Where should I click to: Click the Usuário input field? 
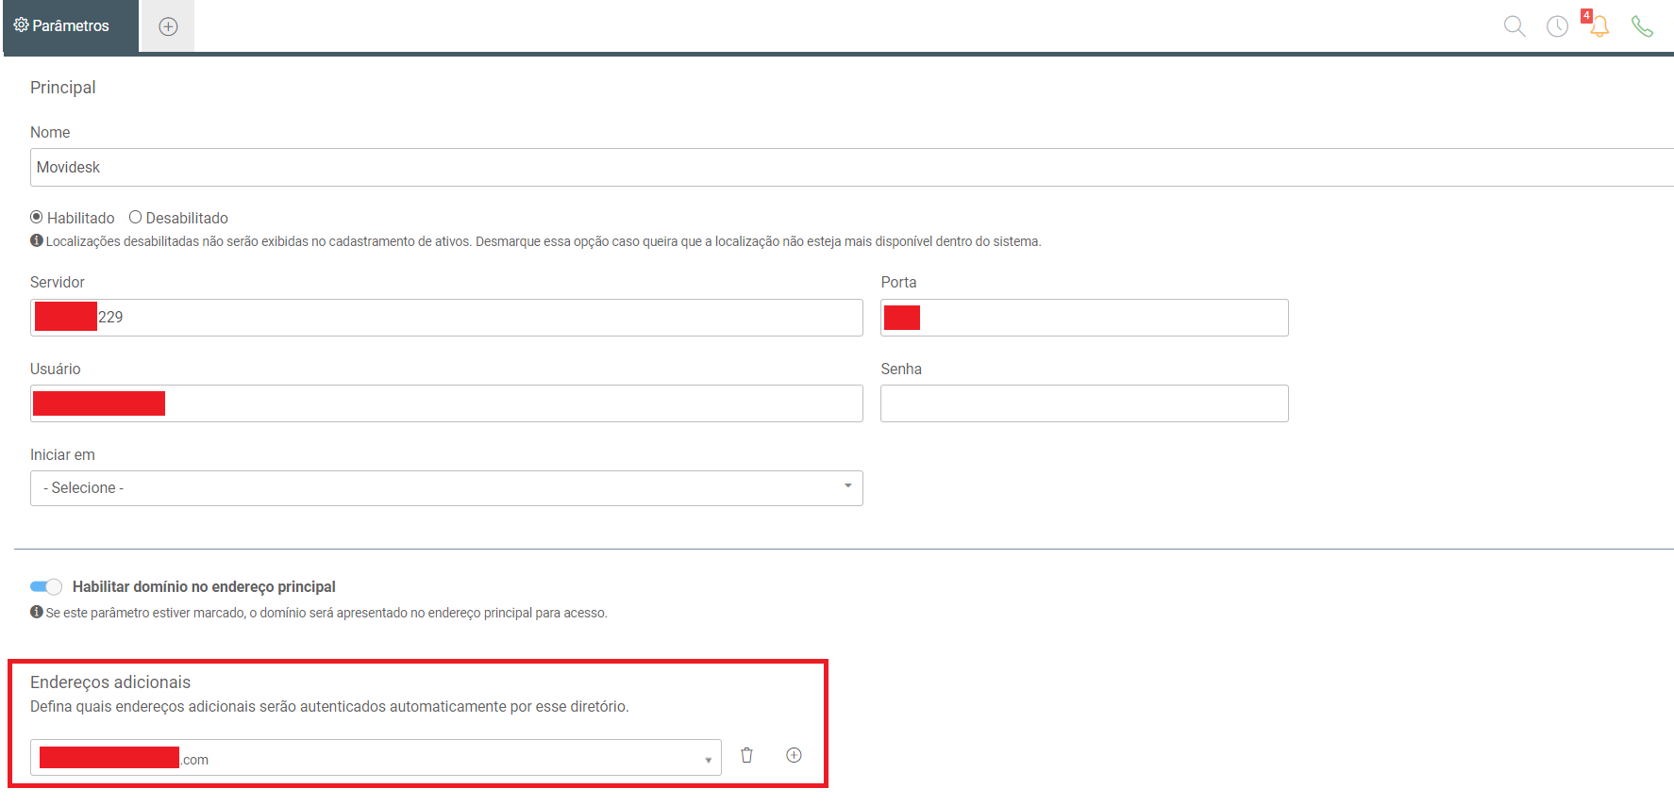click(x=446, y=403)
